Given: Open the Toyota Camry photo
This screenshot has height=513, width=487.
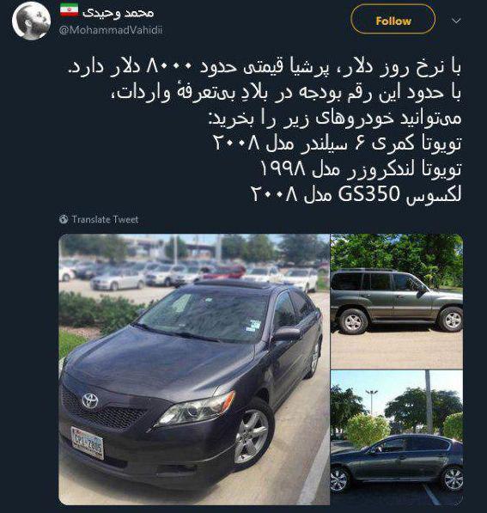Looking at the screenshot, I should [x=194, y=369].
